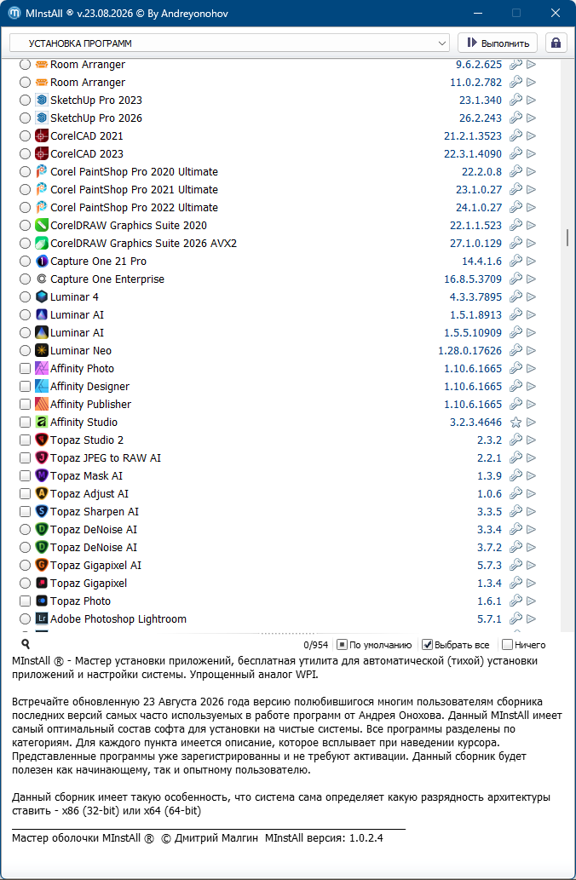This screenshot has height=880, width=576.
Task: Click the 'Topaz Photo' row label
Action: tap(80, 601)
